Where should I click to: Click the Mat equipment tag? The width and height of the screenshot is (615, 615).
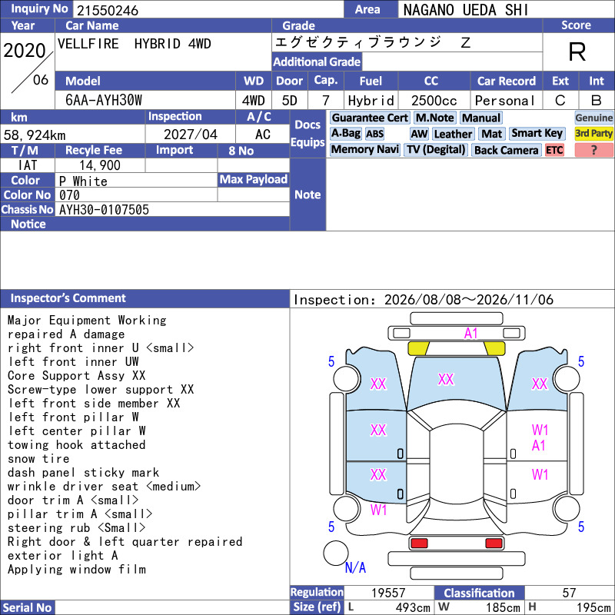coord(491,134)
